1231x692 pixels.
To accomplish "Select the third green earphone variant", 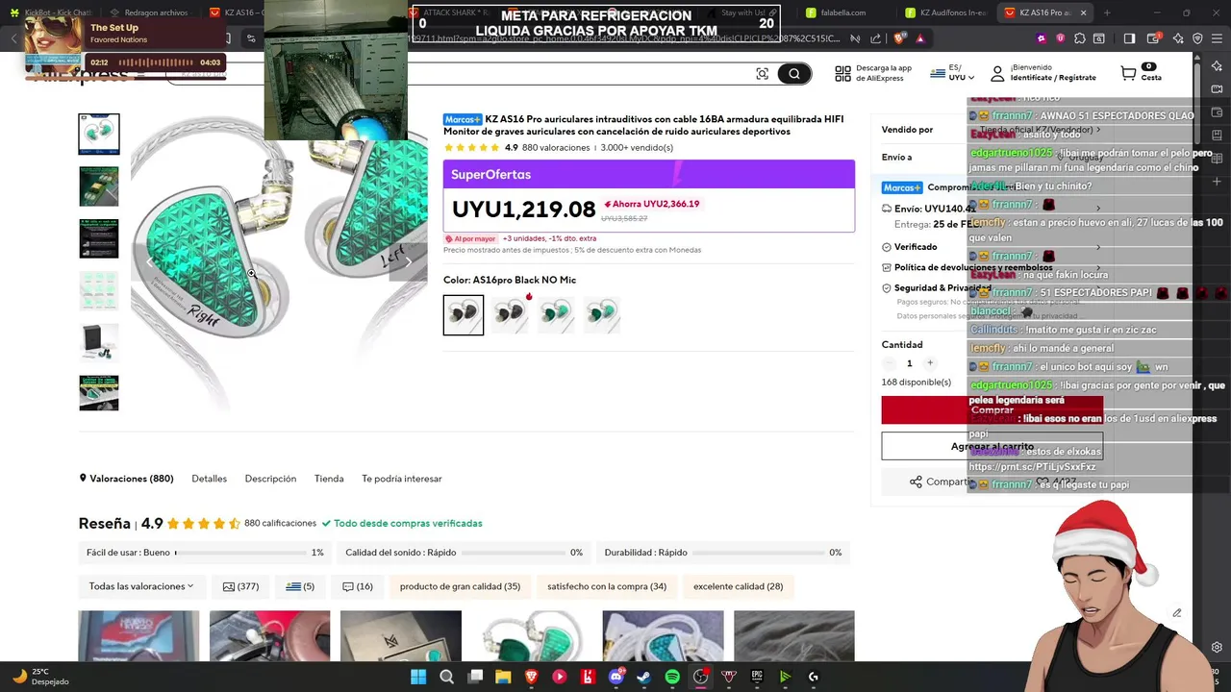I will [x=556, y=314].
